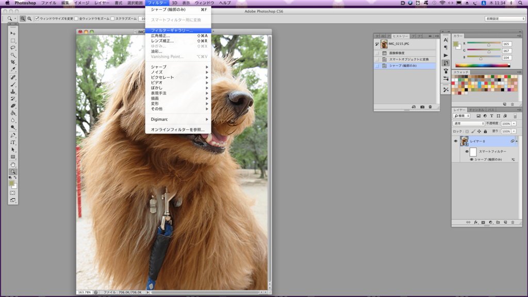Select the Move tool
The image size is (528, 297).
13,34
